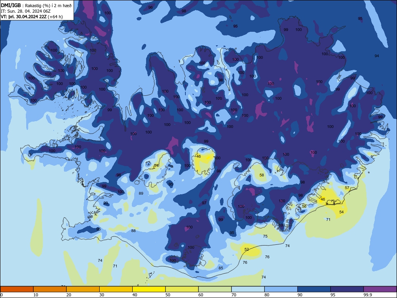This screenshot has width=397, height=298.
Task: Select the 90–95 medium blue legend swatch
Action: [x=314, y=289]
